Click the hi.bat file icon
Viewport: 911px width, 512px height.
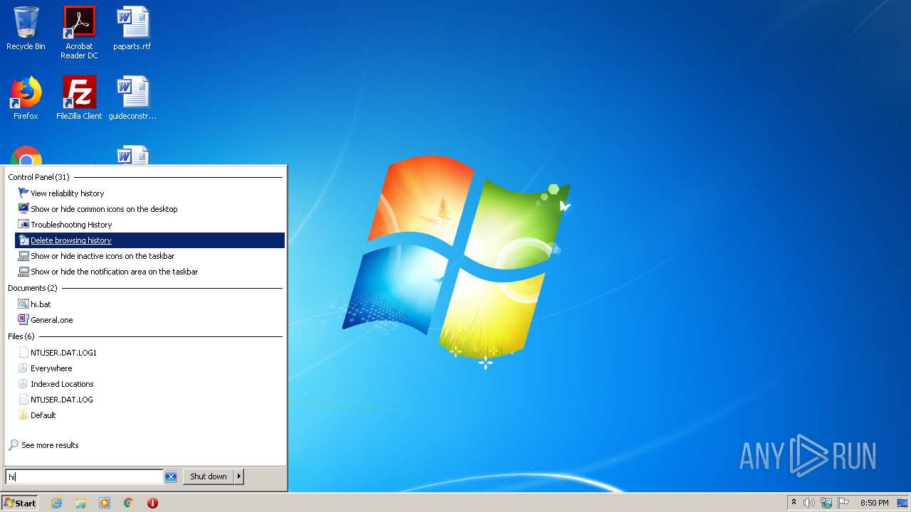pos(23,304)
